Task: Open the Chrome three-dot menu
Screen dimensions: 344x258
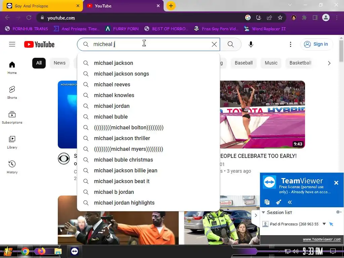Action: tap(337, 18)
